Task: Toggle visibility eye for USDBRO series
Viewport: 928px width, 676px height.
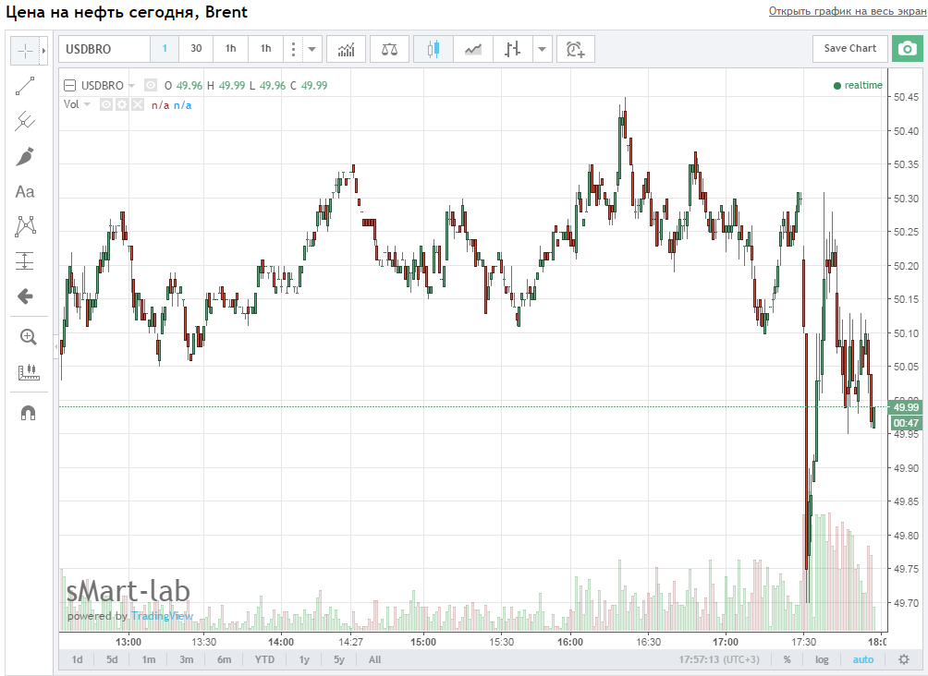Action: click(151, 86)
